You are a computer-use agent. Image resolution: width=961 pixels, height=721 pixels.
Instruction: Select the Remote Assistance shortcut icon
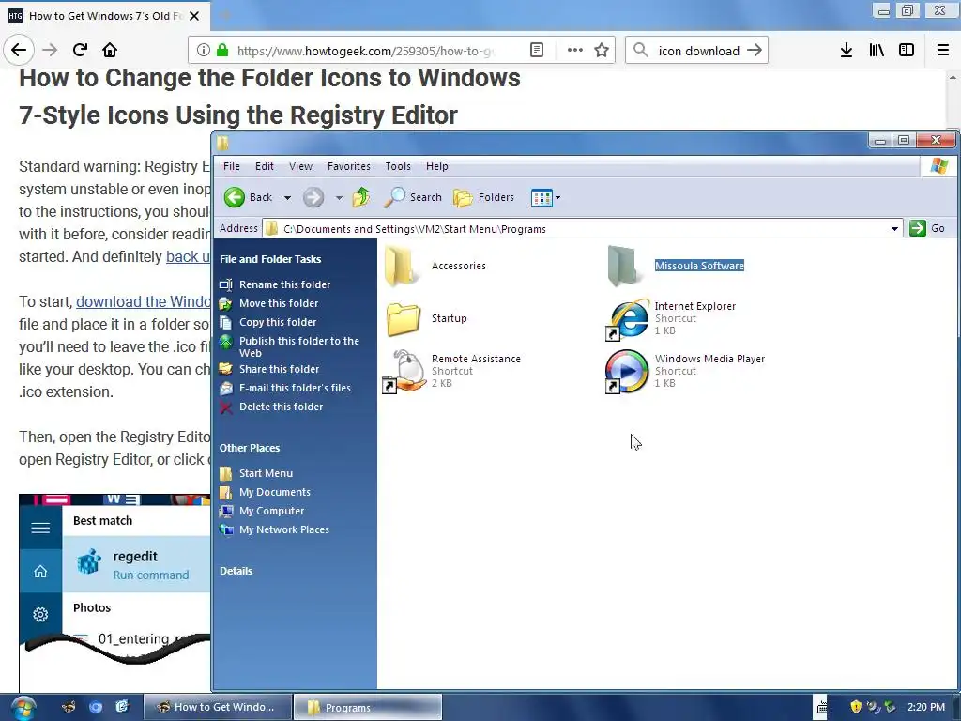pos(404,371)
